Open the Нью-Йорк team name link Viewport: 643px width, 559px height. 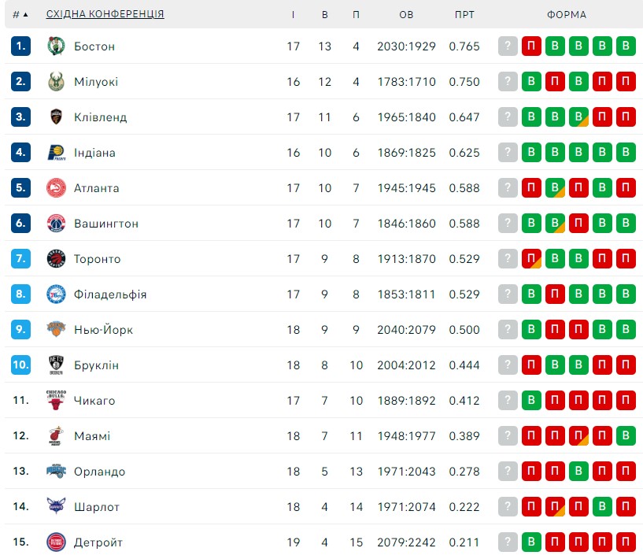pos(103,329)
